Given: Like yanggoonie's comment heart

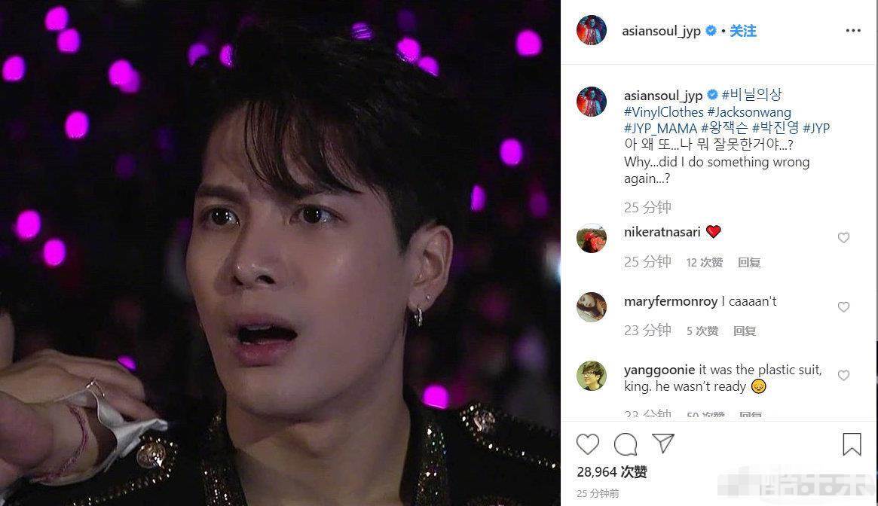Looking at the screenshot, I should click(x=843, y=376).
